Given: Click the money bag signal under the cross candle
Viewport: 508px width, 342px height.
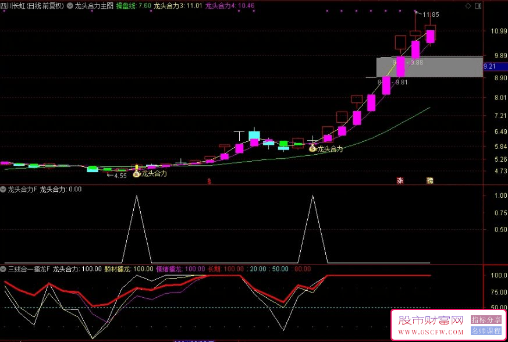Looking at the screenshot, I should click(x=312, y=149).
